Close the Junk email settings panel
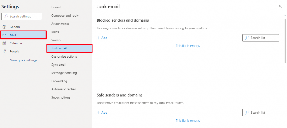The height and width of the screenshot is (128, 287). point(280,6)
